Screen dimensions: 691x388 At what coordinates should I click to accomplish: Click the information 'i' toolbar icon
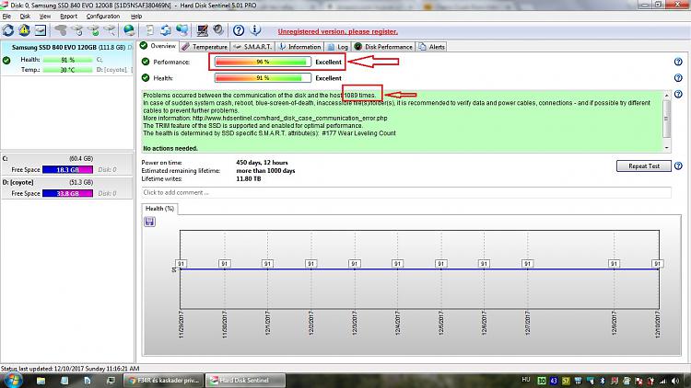tap(255, 30)
